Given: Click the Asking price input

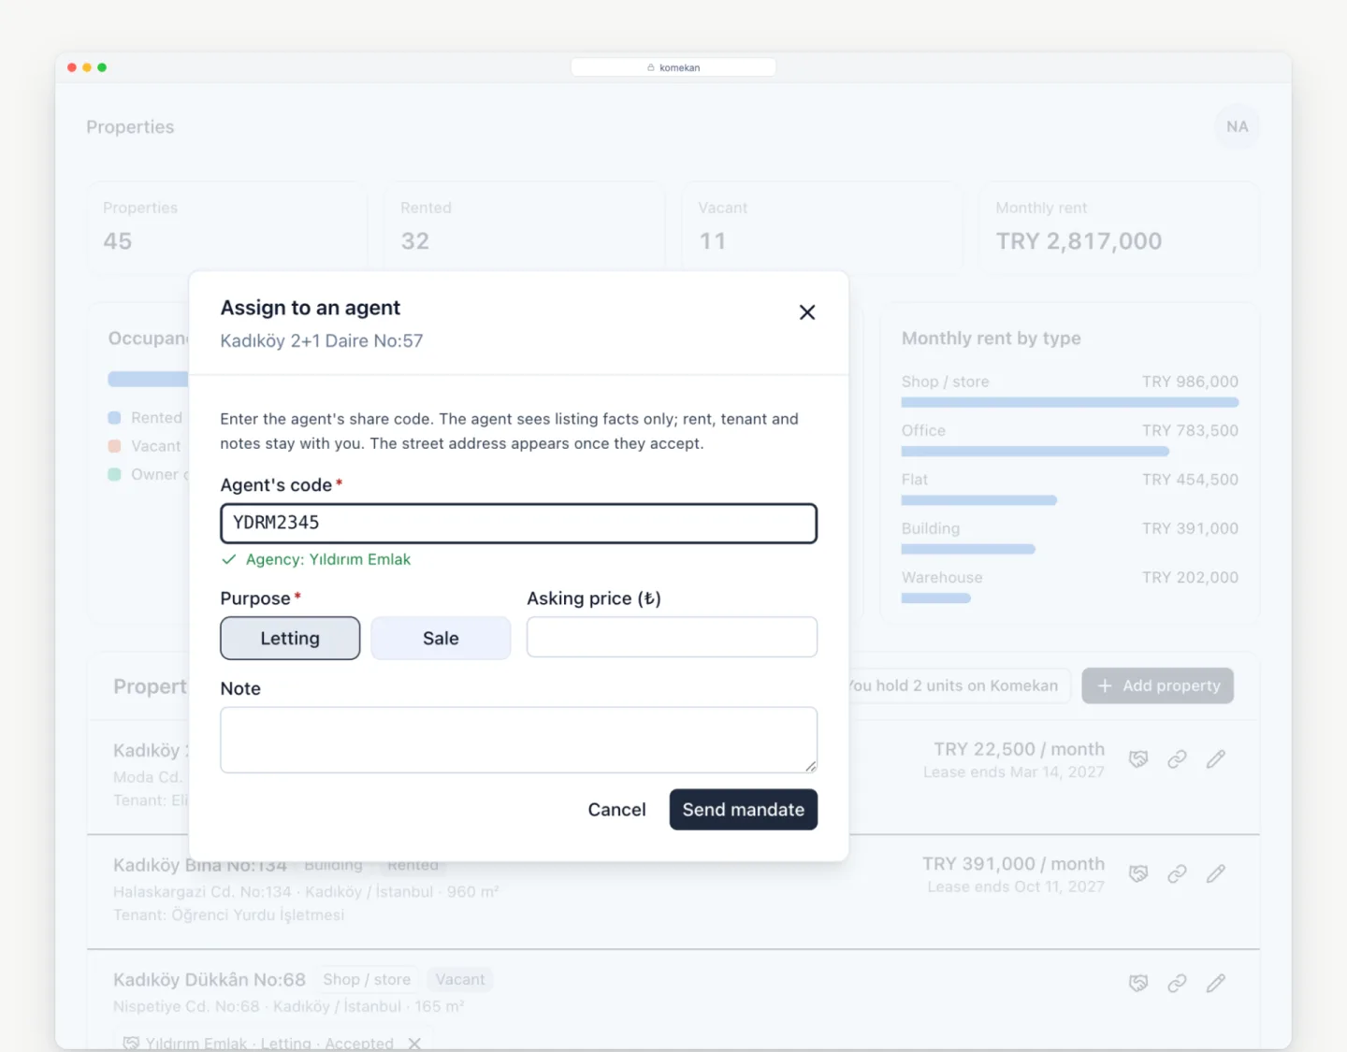Looking at the screenshot, I should point(672,637).
